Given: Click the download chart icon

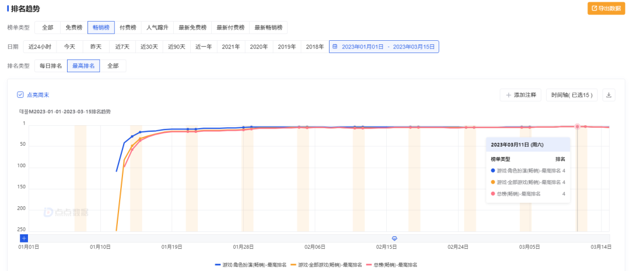Looking at the screenshot, I should pyautogui.click(x=608, y=95).
